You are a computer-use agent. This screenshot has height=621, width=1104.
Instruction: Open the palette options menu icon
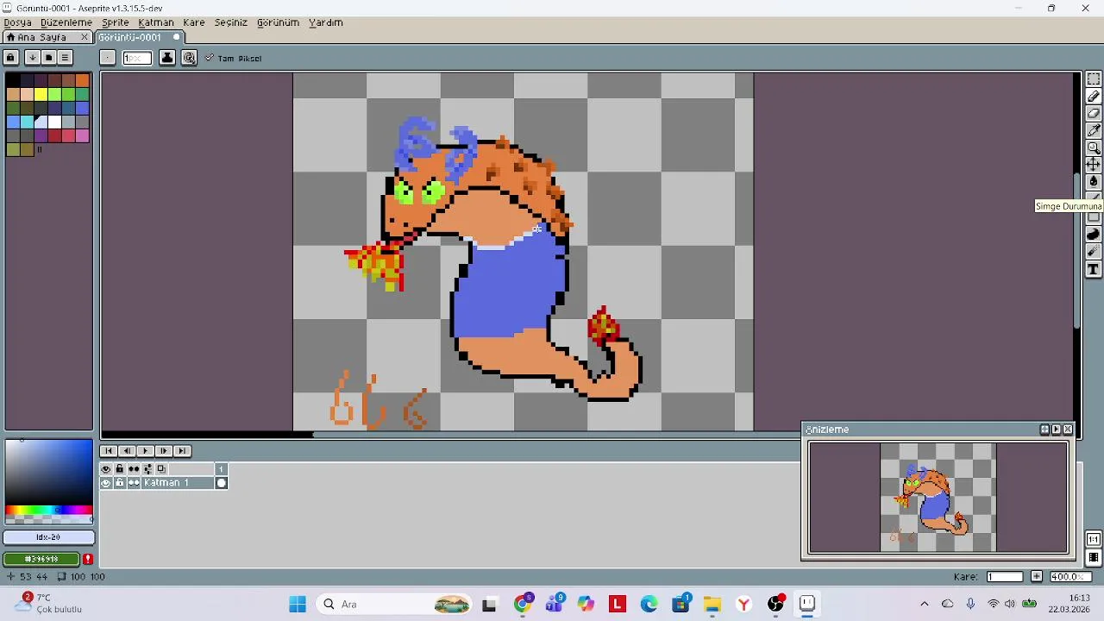(x=65, y=58)
